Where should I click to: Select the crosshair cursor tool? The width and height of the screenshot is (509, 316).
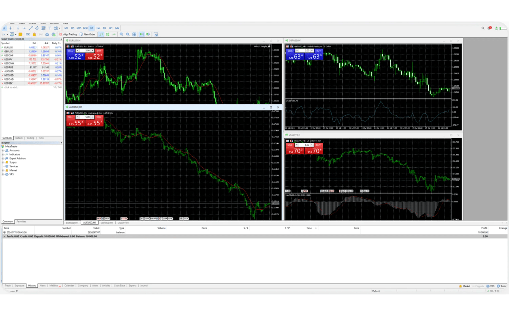pyautogui.click(x=10, y=28)
